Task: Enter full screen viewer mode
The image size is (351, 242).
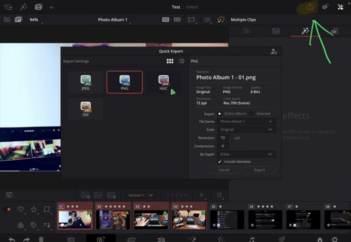Action: [x=191, y=19]
